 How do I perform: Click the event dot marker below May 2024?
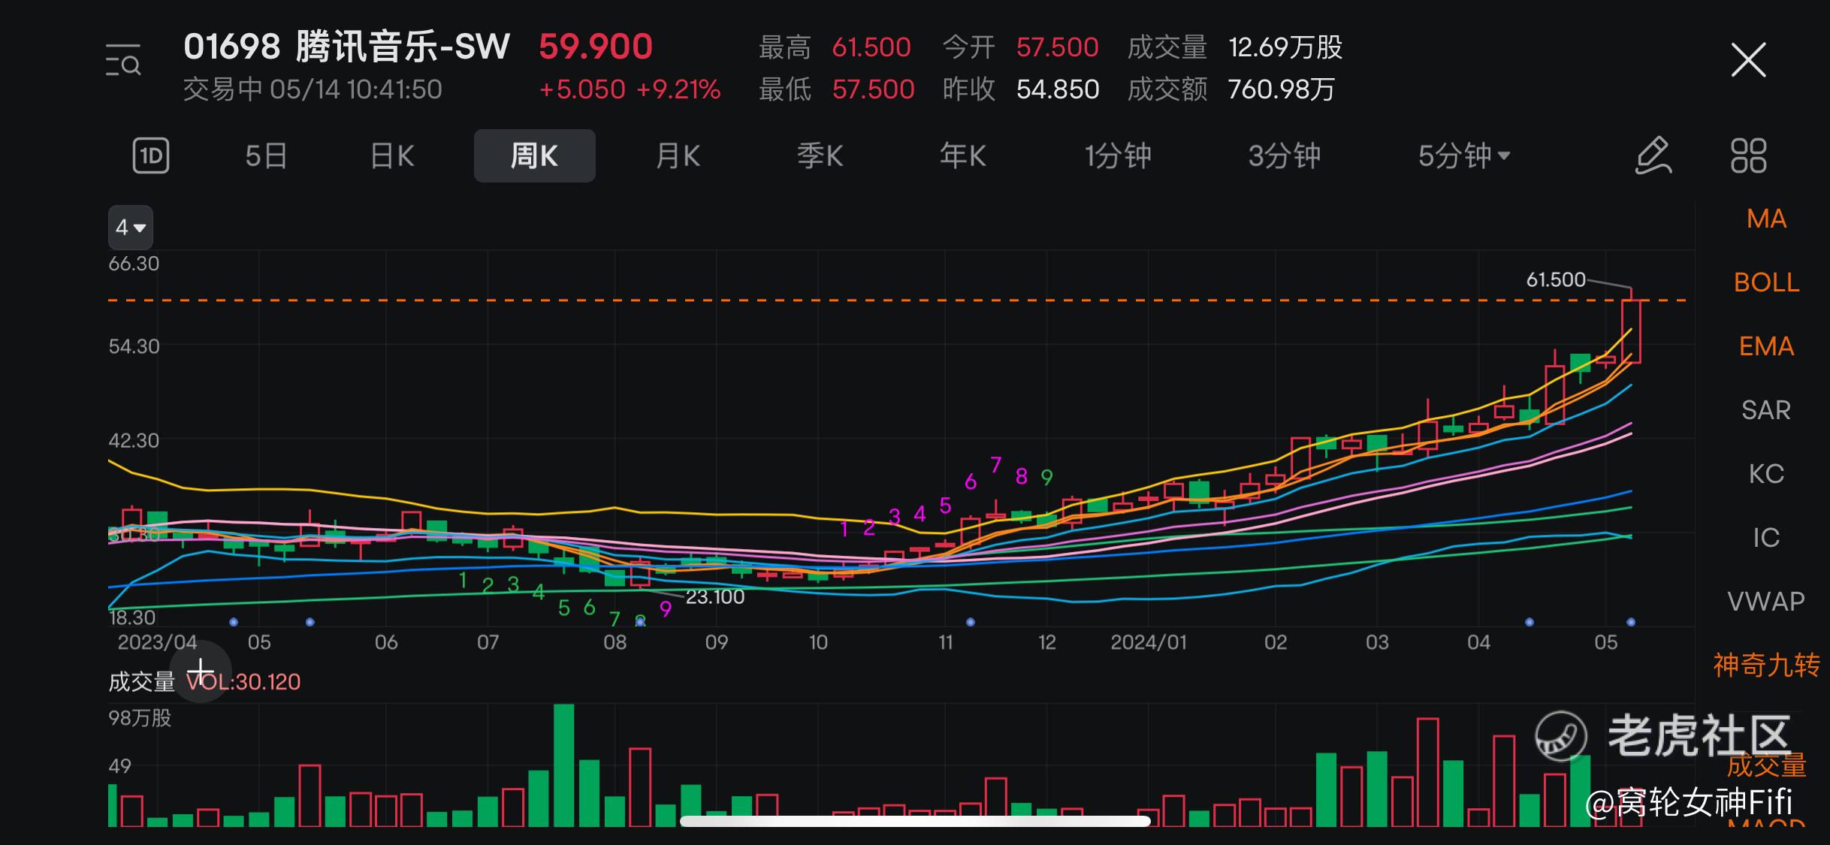coord(1631,622)
